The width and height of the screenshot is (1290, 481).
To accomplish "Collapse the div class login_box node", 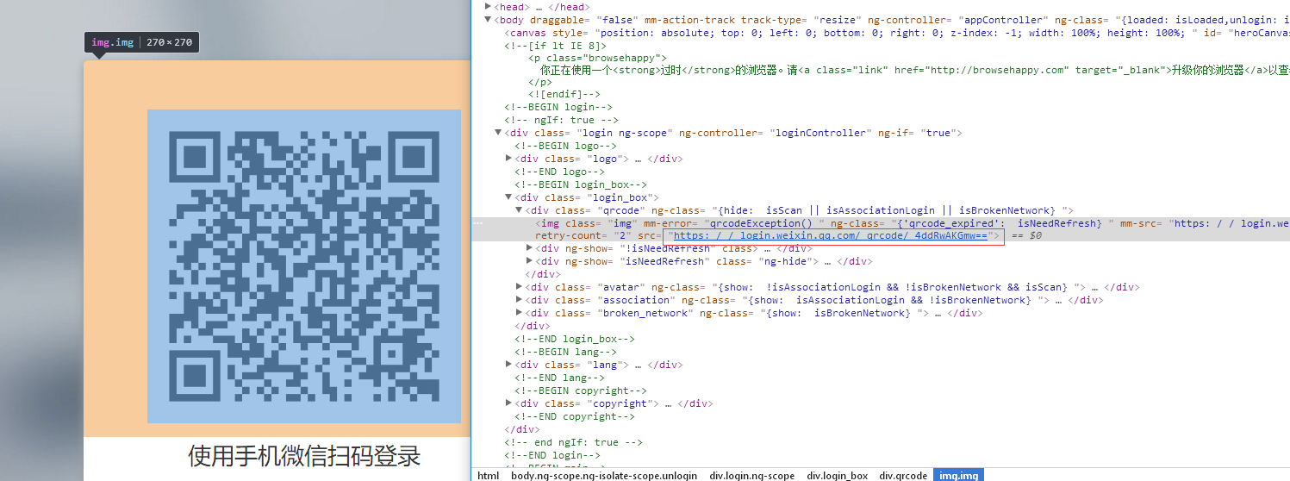I will point(509,197).
